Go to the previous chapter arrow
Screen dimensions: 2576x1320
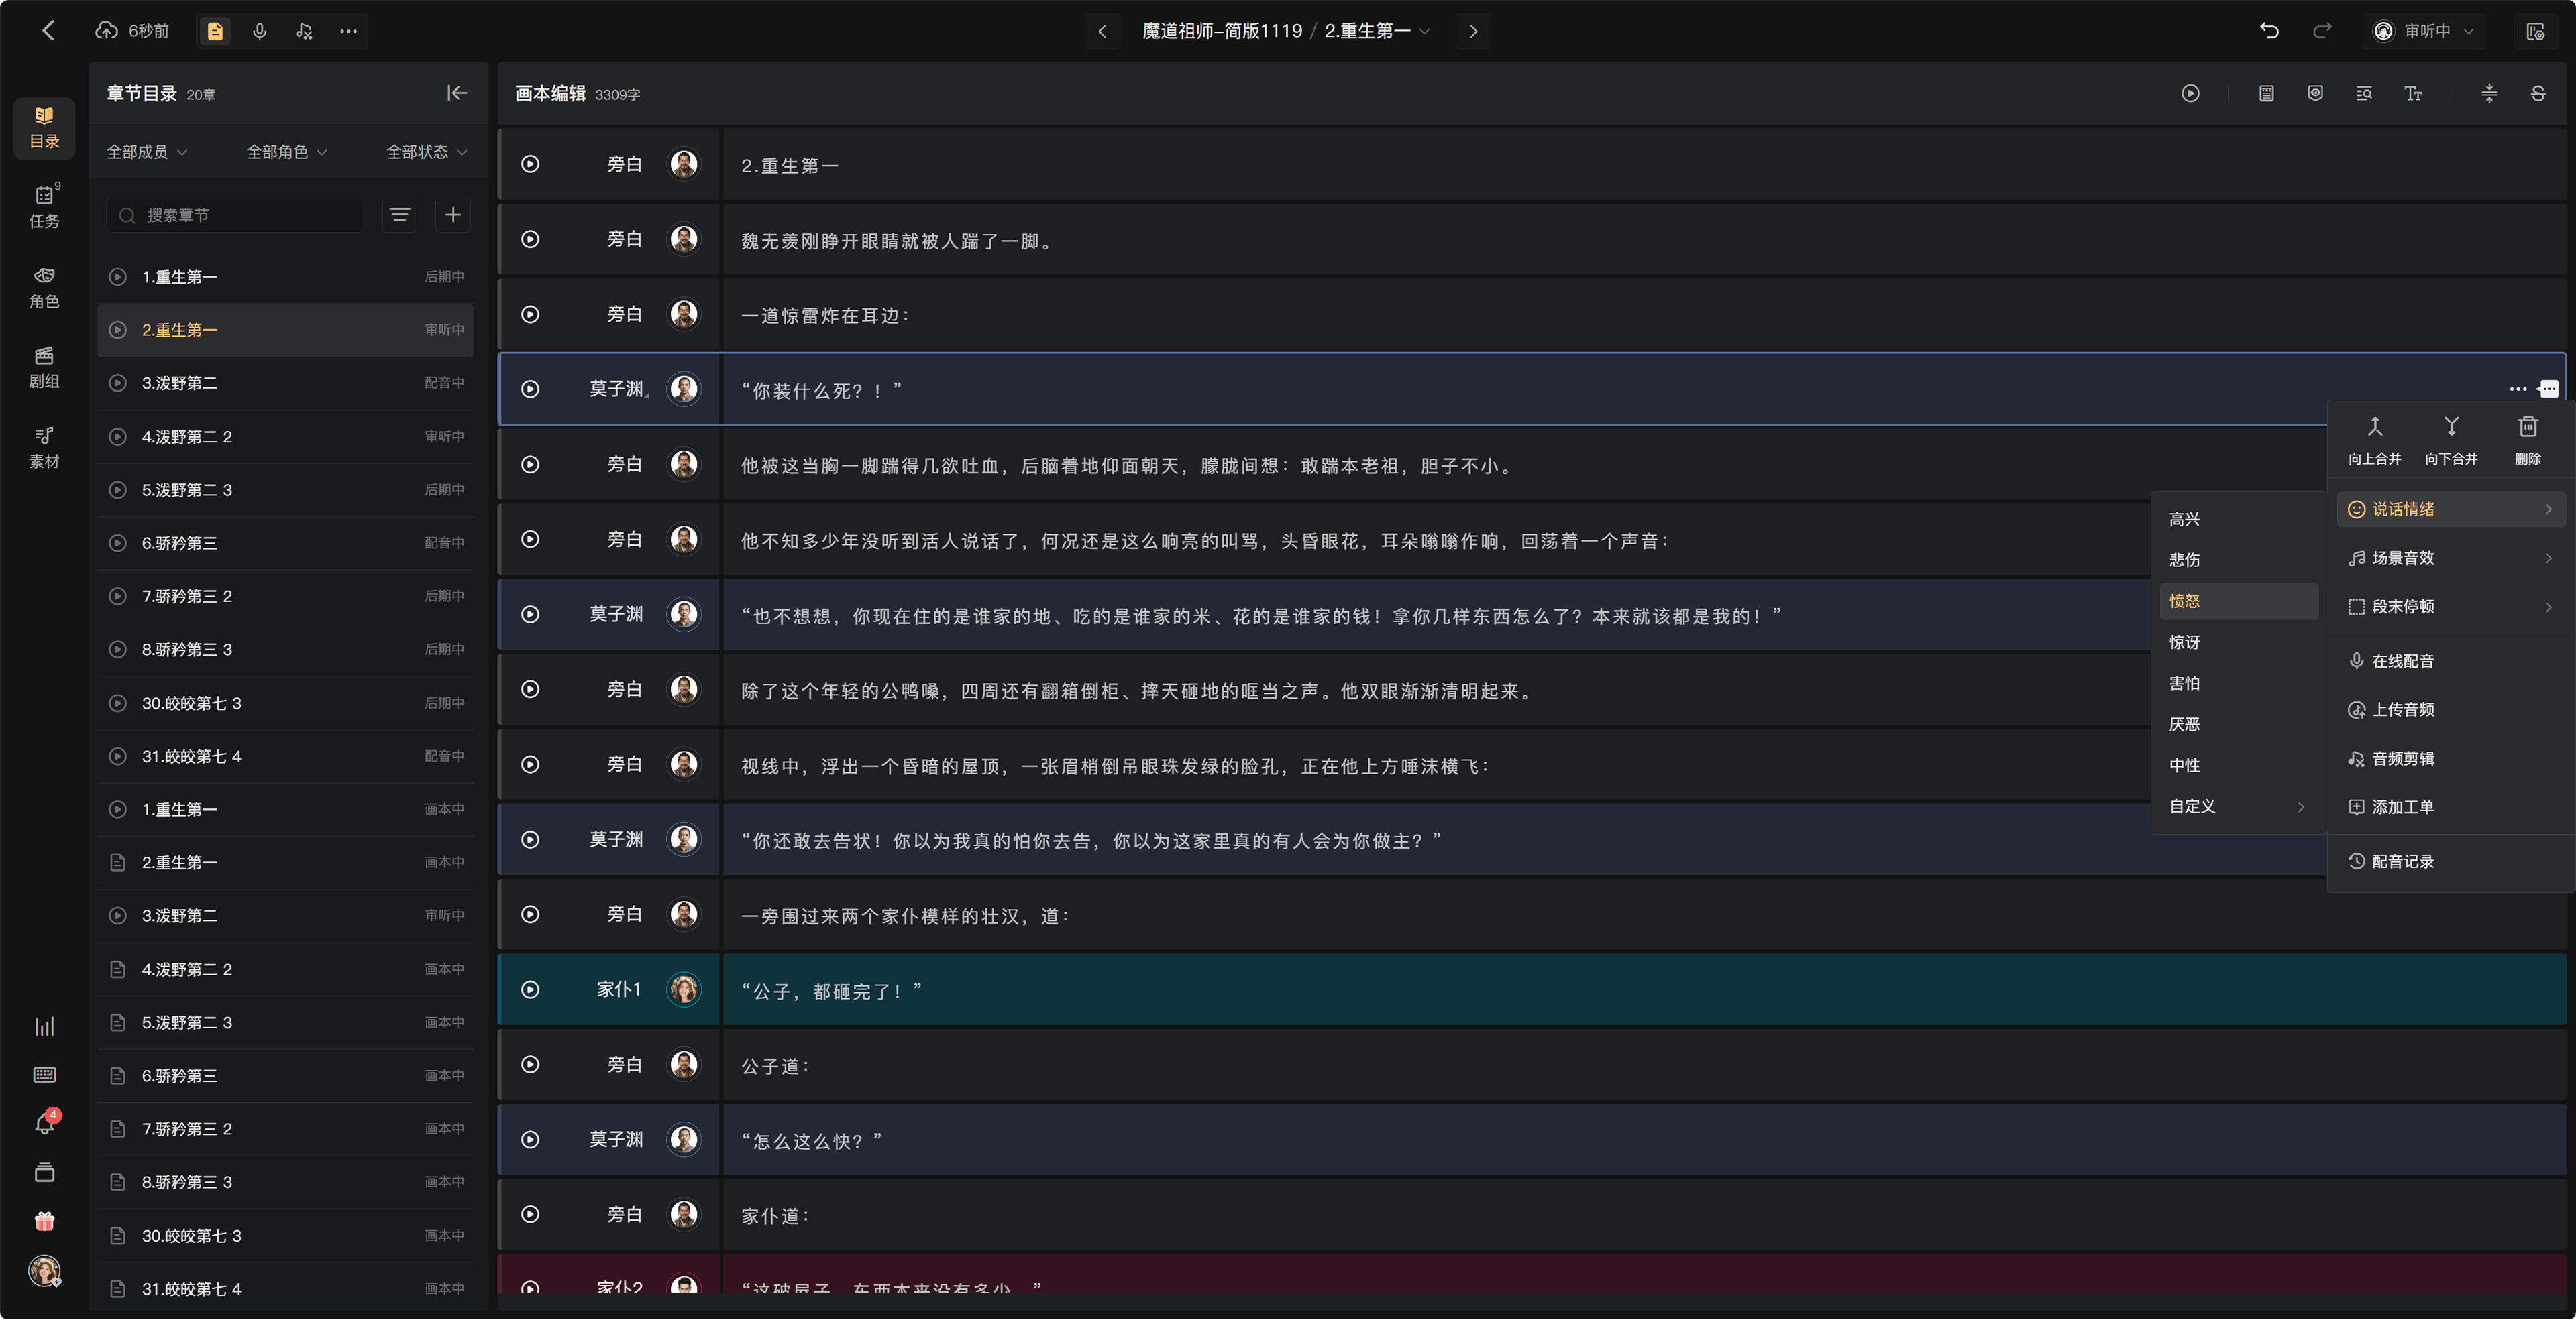pyautogui.click(x=1102, y=31)
